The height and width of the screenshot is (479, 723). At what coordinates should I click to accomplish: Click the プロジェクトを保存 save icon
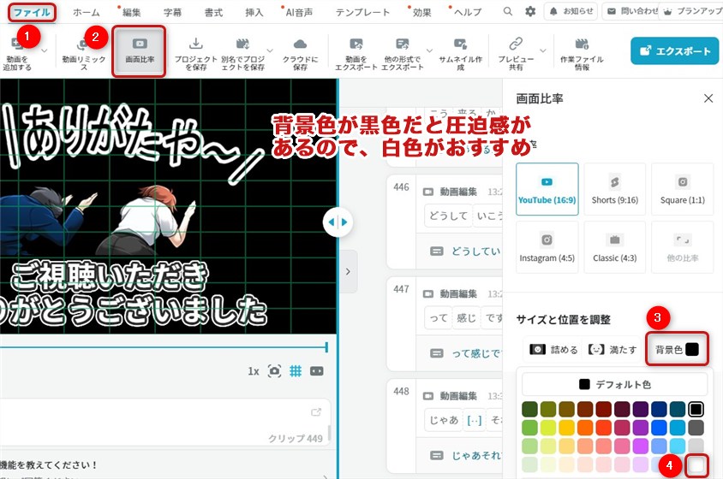(195, 44)
